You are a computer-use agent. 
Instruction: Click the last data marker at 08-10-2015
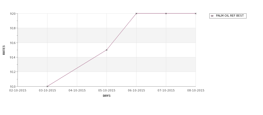(x=196, y=13)
